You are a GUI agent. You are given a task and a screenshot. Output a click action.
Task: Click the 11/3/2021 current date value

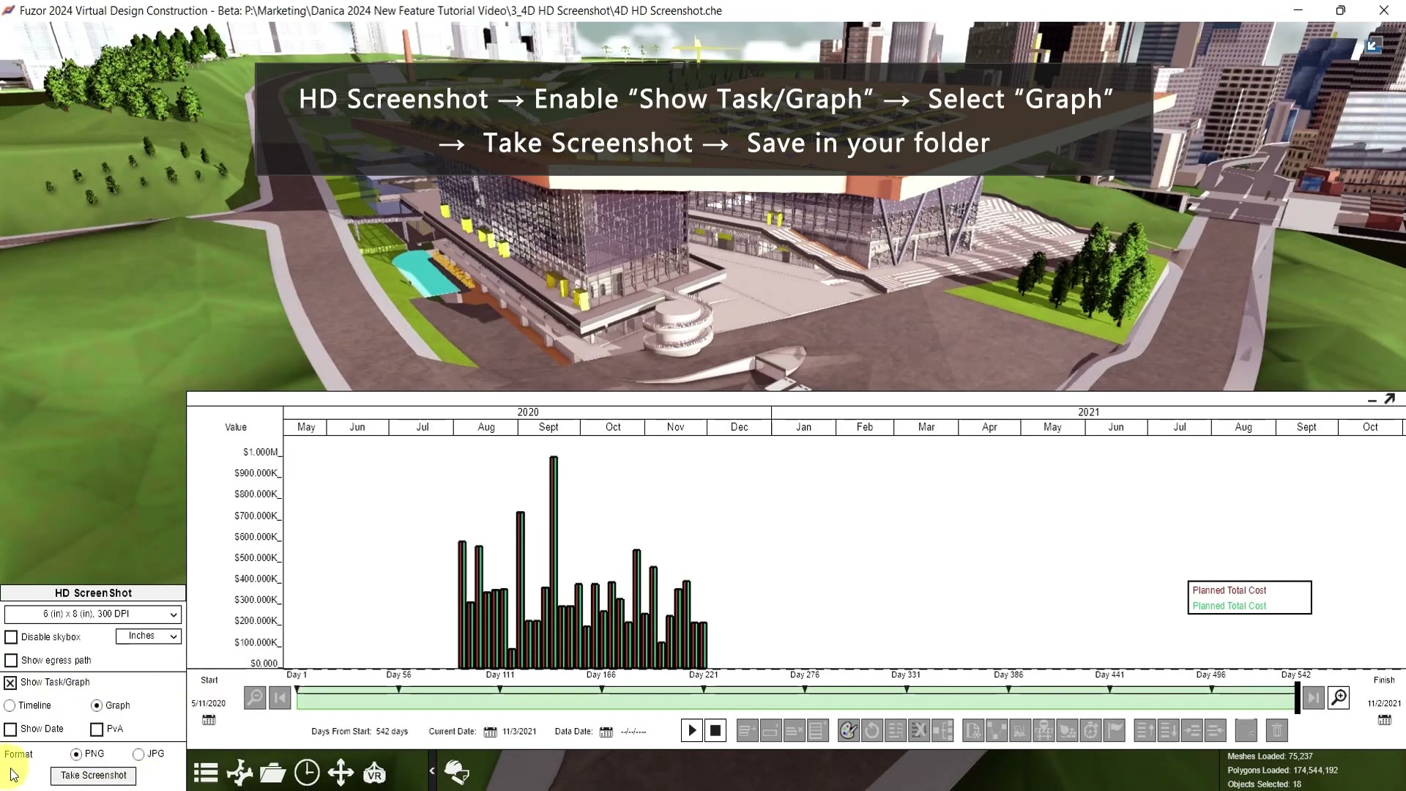pyautogui.click(x=519, y=732)
